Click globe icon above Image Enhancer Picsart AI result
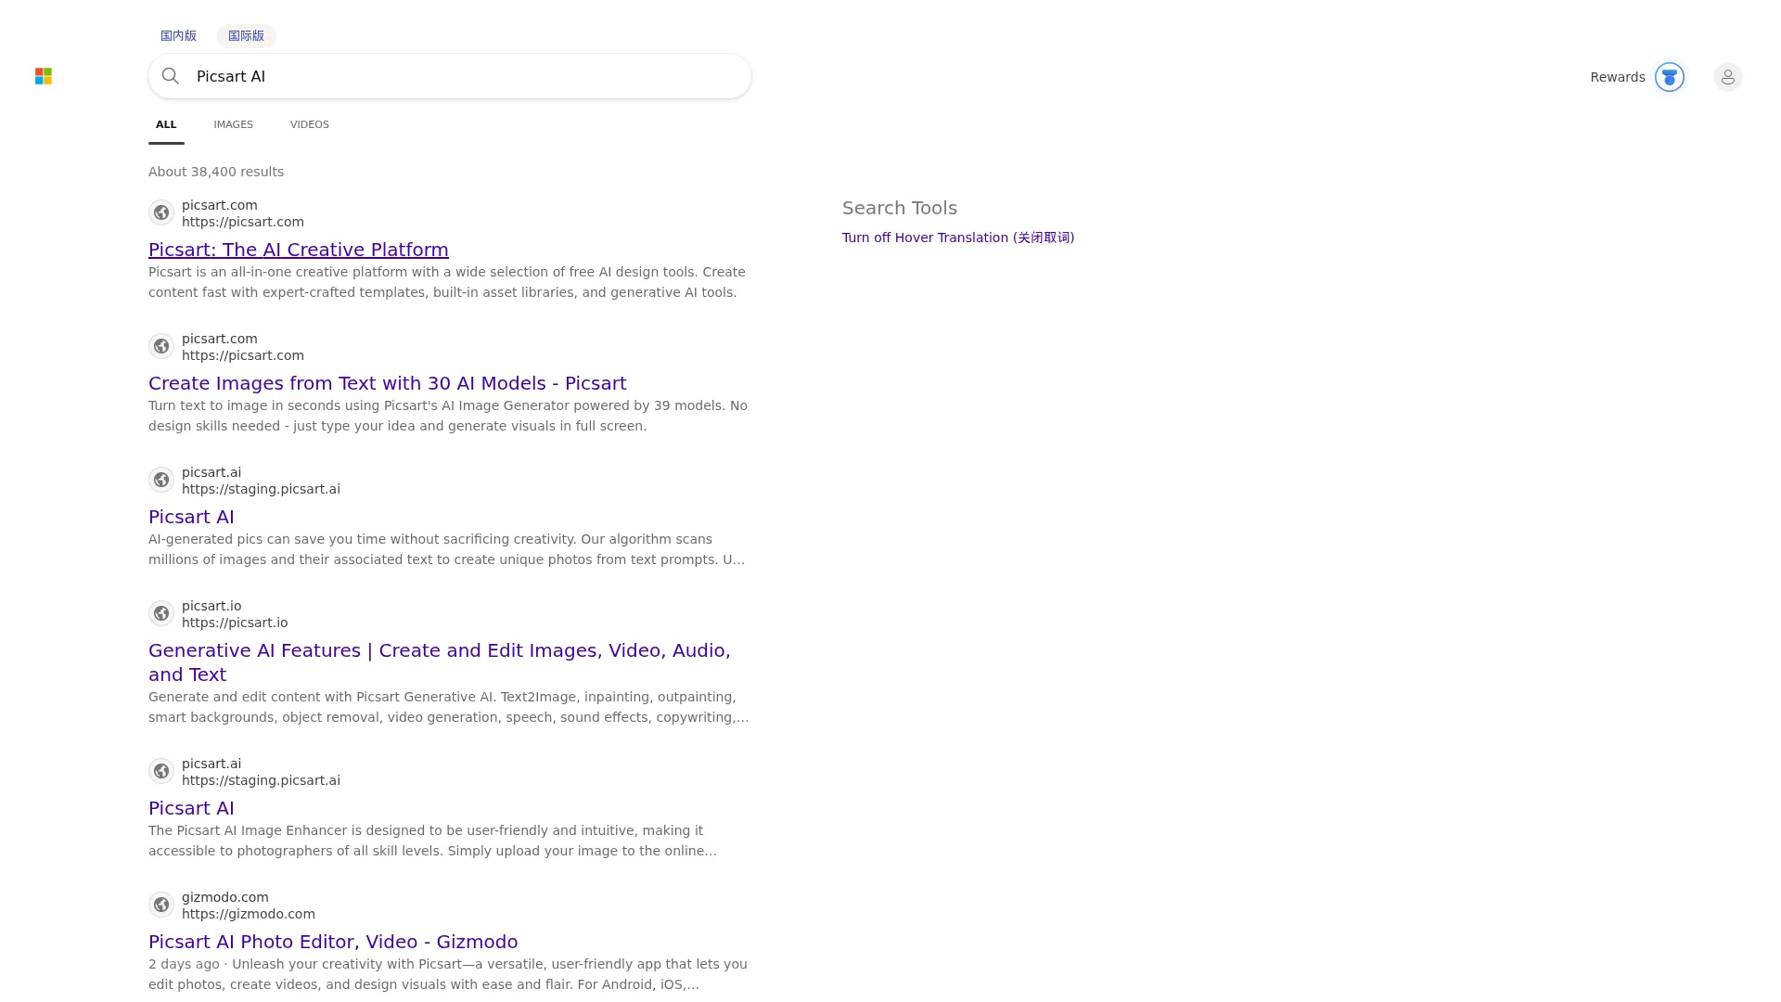This screenshot has height=1002, width=1781. point(161,771)
